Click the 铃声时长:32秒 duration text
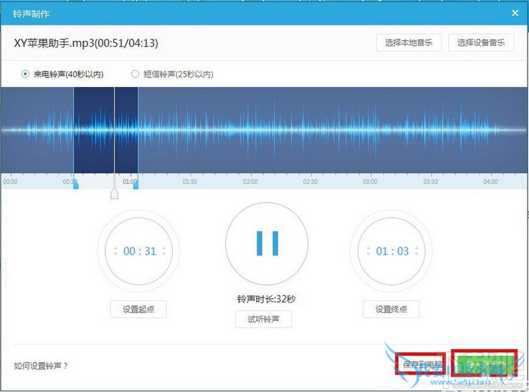Image resolution: width=529 pixels, height=392 pixels. coord(267,299)
